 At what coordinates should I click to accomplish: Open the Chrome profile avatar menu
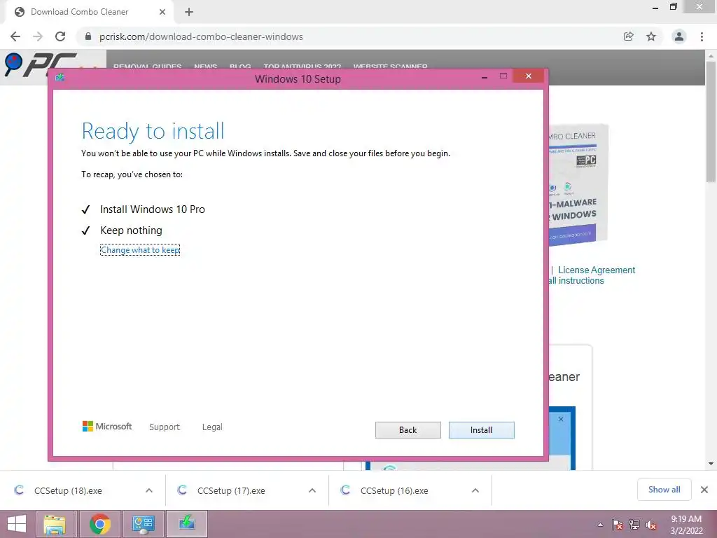(679, 36)
